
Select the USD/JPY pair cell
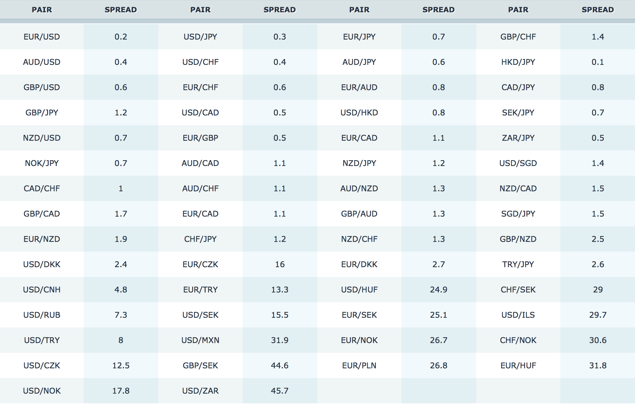[x=200, y=37]
